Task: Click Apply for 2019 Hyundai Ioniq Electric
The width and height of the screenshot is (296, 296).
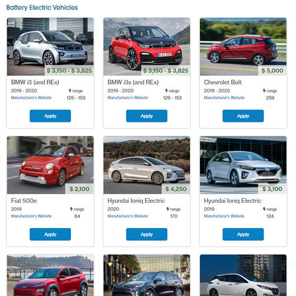Action: point(243,234)
